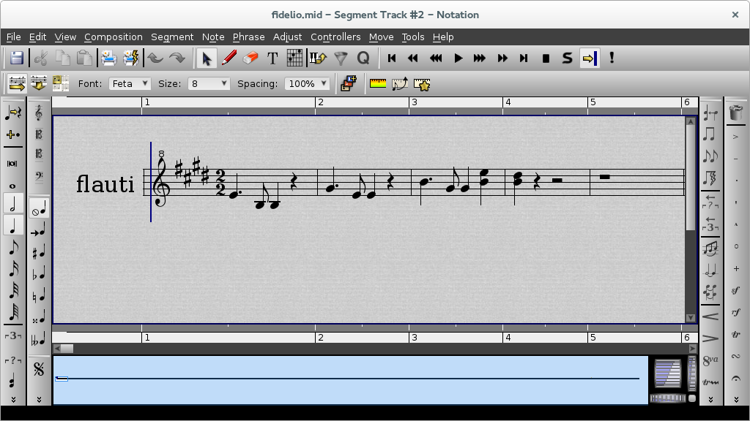Select the trill tr mark icon

click(x=735, y=334)
